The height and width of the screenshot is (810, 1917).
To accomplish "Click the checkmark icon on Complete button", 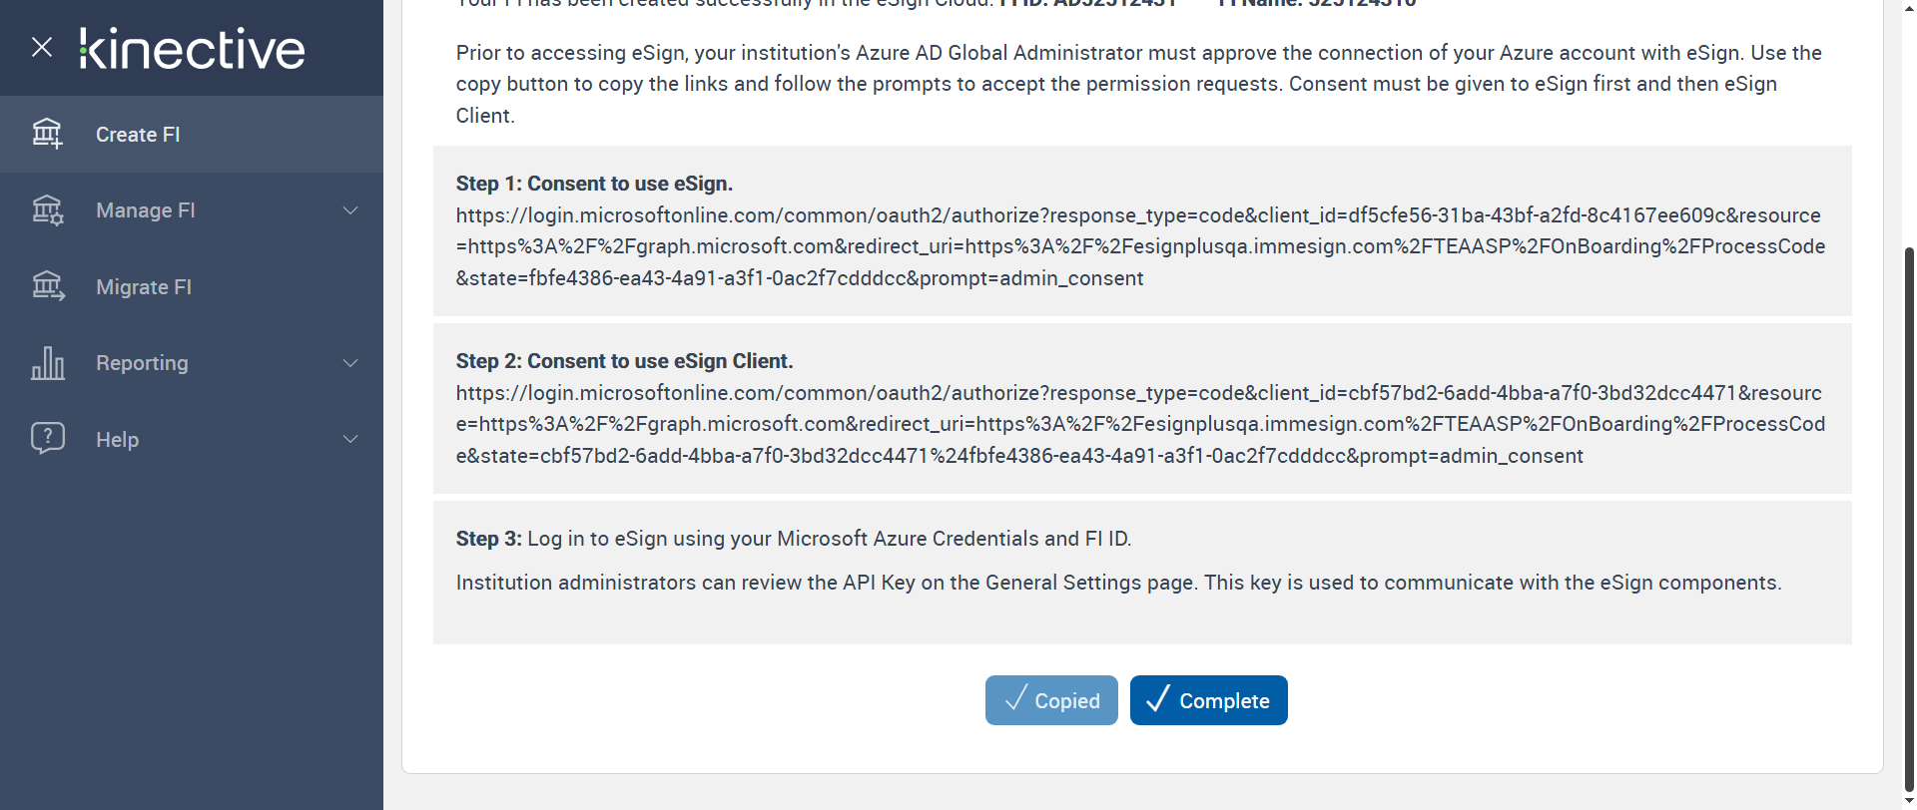I will (1157, 699).
